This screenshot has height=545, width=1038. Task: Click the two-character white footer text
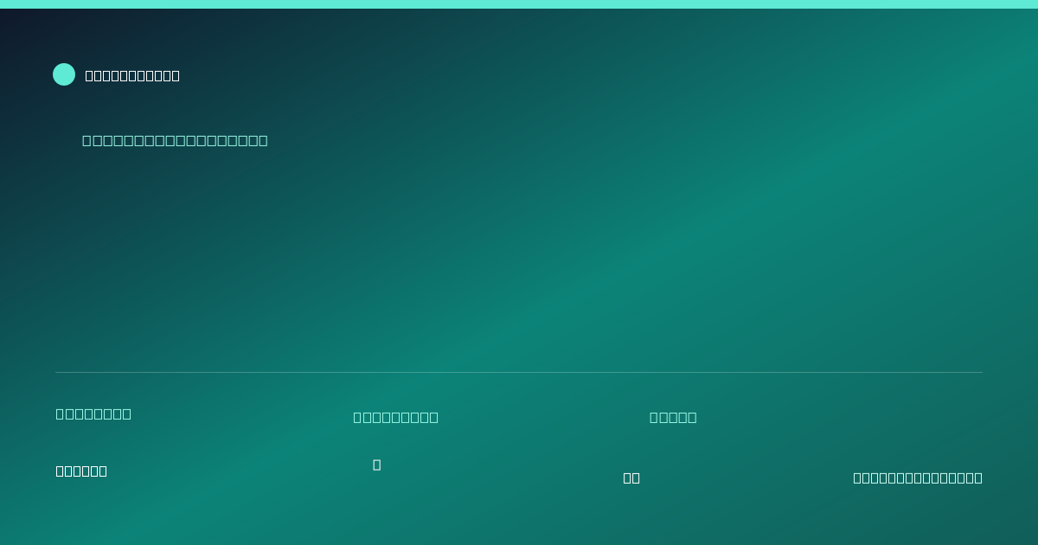point(631,478)
